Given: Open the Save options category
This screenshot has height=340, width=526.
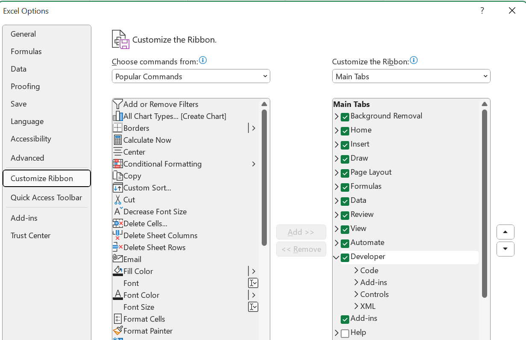Looking at the screenshot, I should pyautogui.click(x=47, y=104).
